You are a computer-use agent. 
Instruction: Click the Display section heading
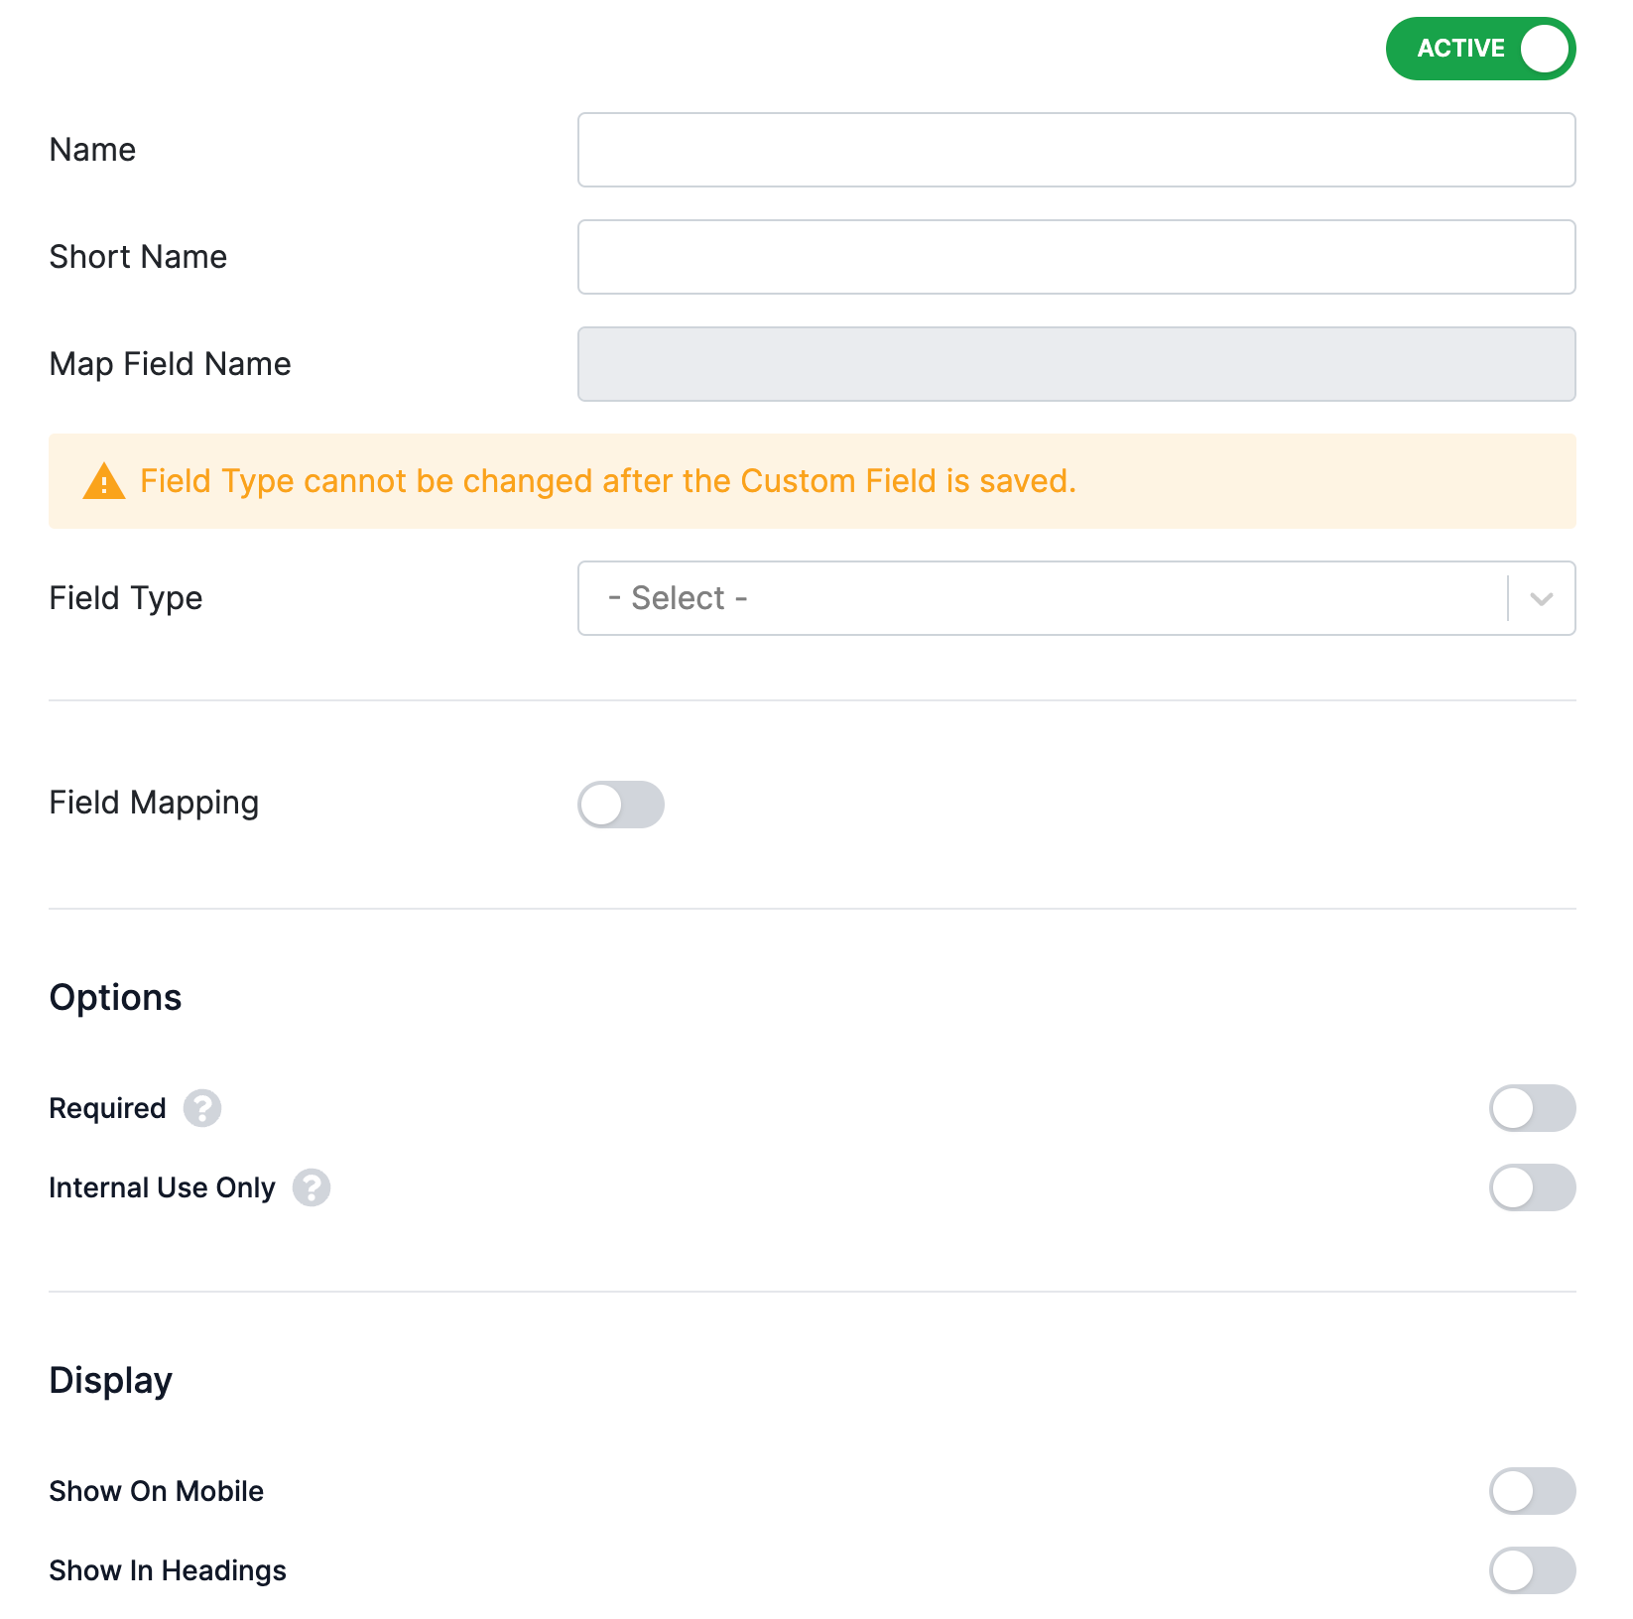coord(110,1379)
